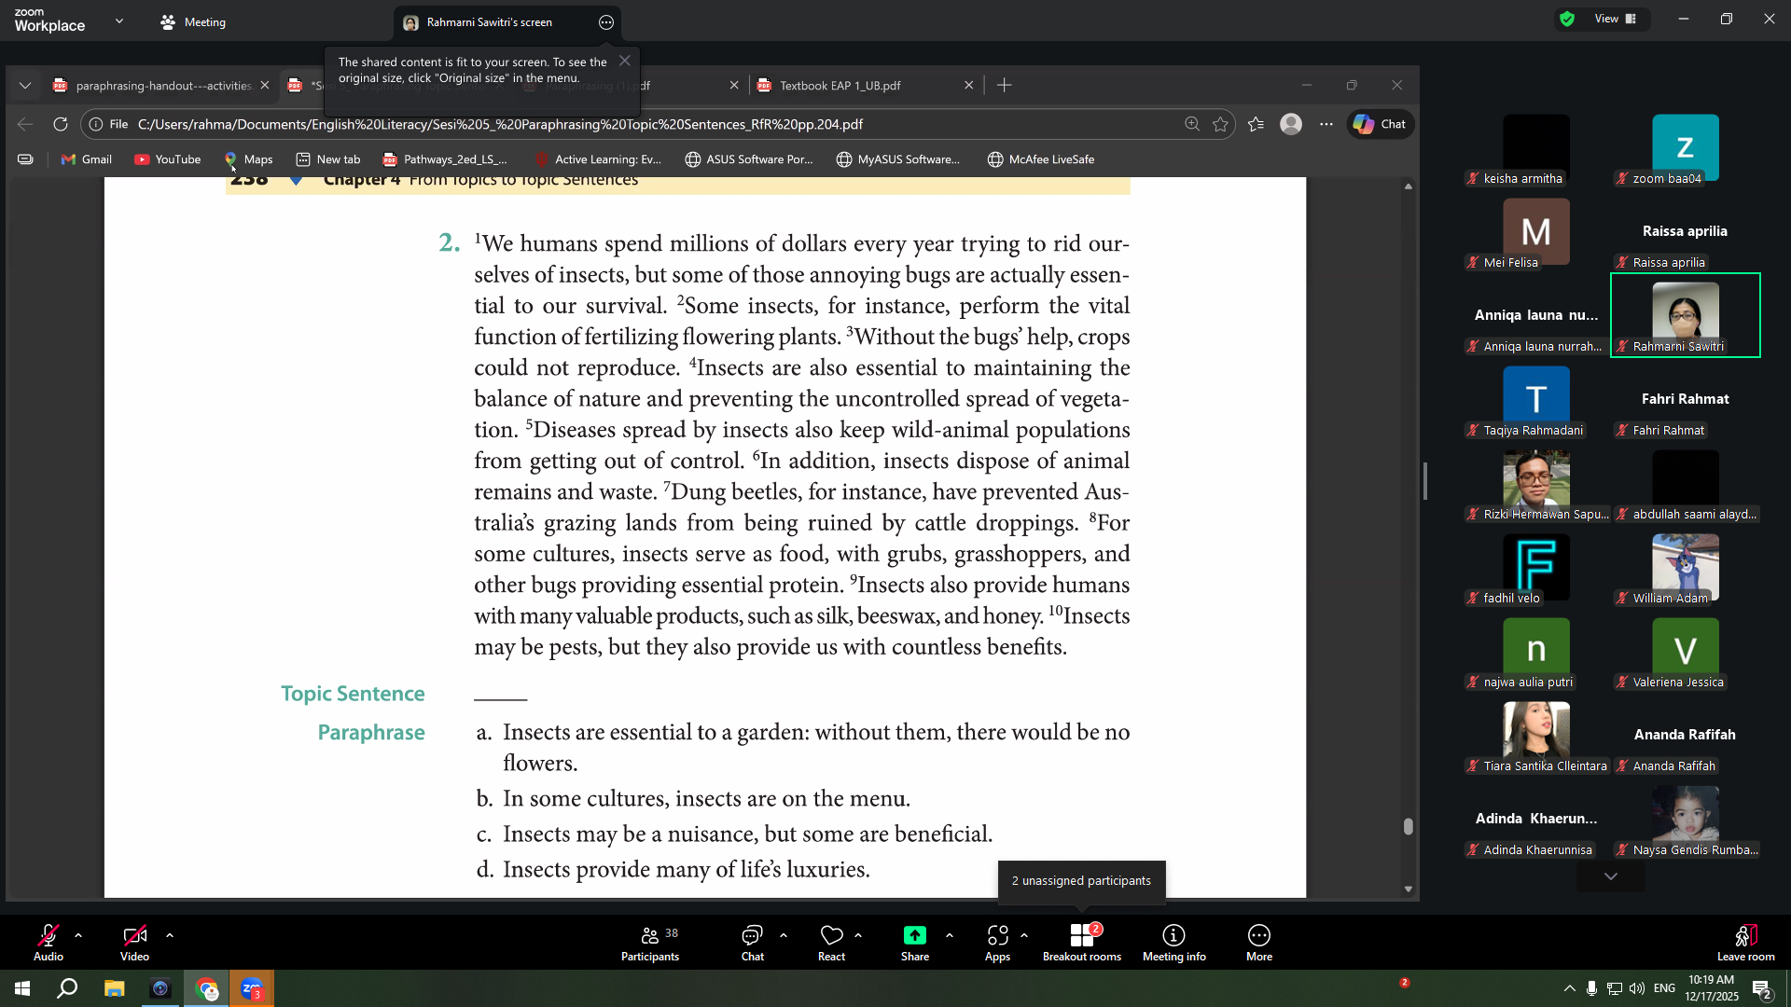The image size is (1791, 1007).
Task: Open ASUS Software Portal bookmark
Action: click(x=749, y=159)
